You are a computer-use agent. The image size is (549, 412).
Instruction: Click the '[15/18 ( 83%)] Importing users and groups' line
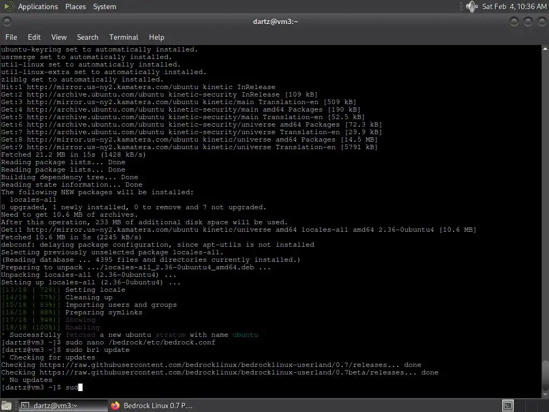[89, 305]
